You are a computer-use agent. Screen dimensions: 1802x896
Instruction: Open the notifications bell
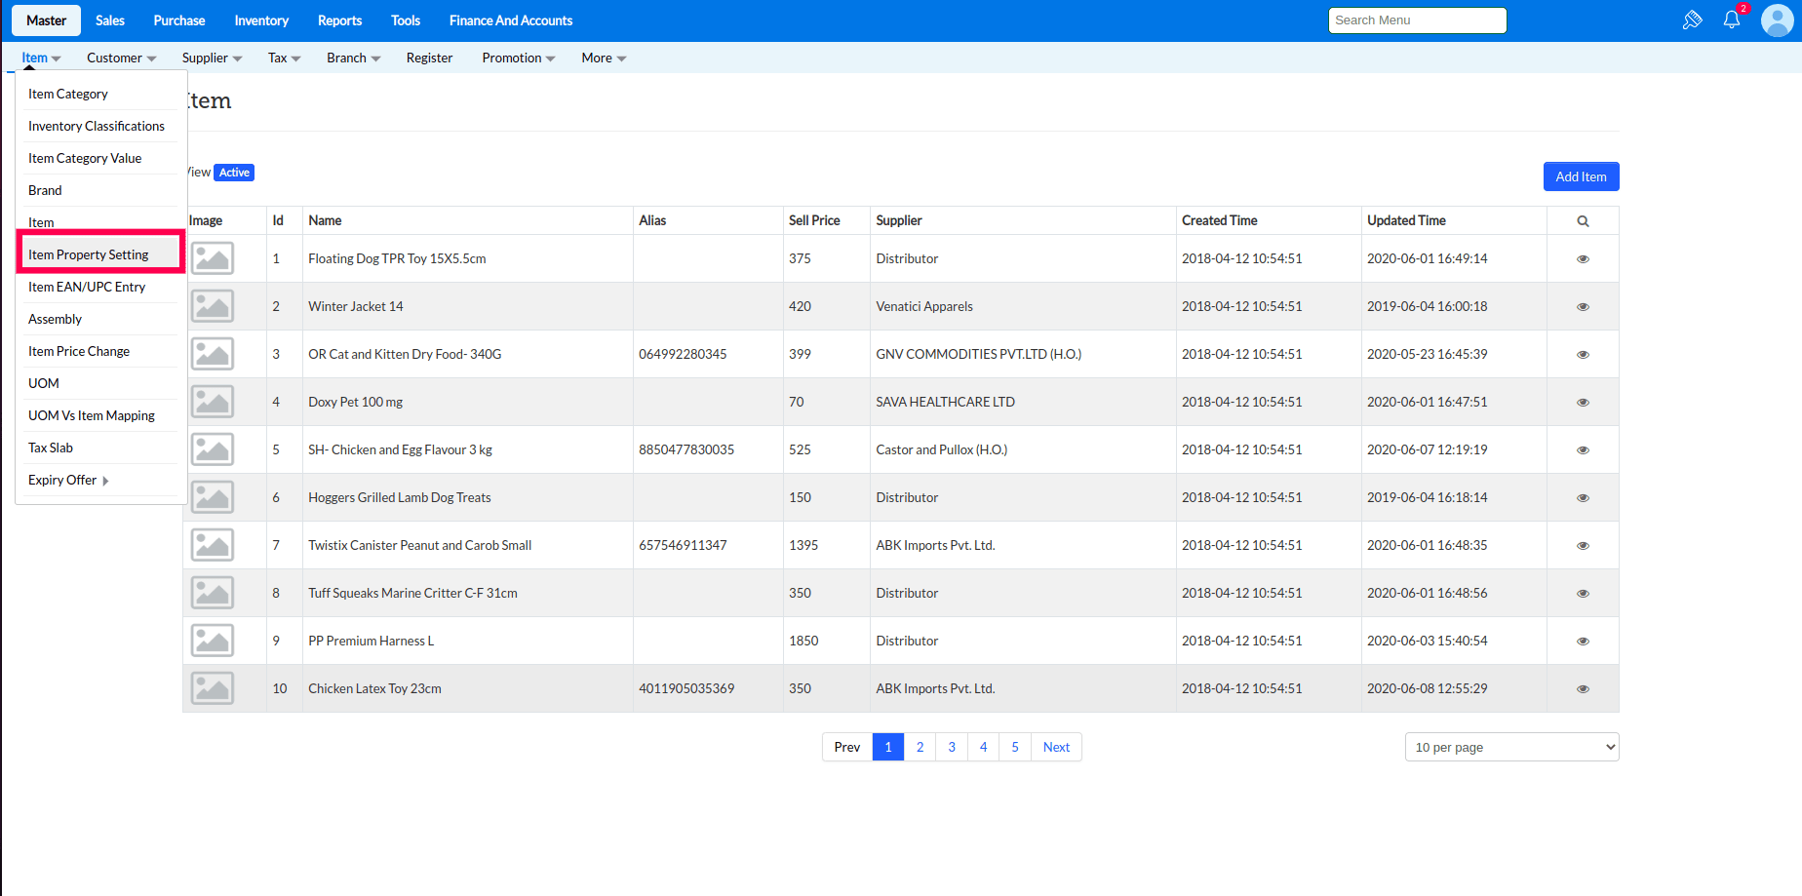(x=1732, y=20)
